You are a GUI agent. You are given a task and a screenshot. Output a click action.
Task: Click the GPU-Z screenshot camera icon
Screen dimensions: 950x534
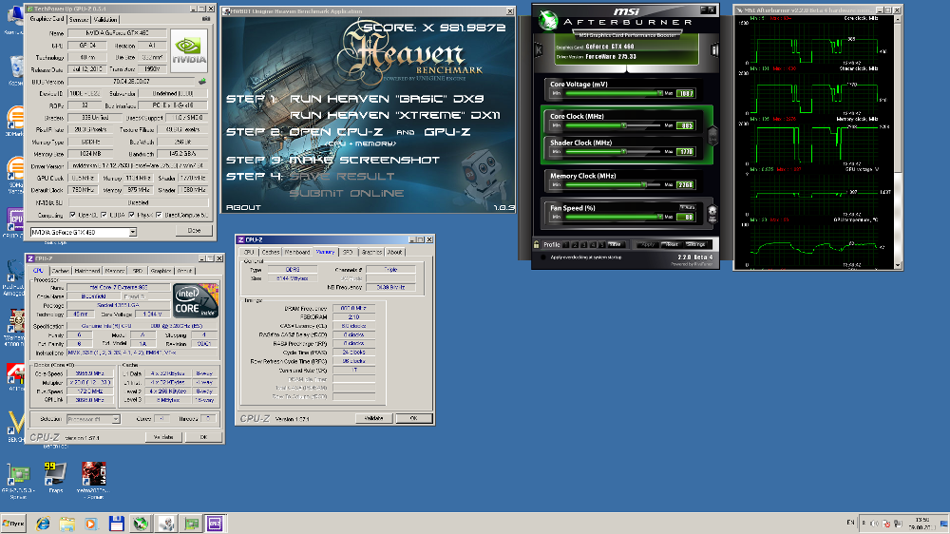(206, 19)
